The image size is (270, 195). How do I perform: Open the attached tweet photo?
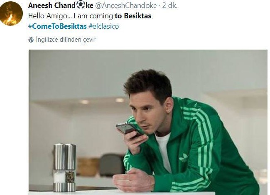(x=148, y=122)
